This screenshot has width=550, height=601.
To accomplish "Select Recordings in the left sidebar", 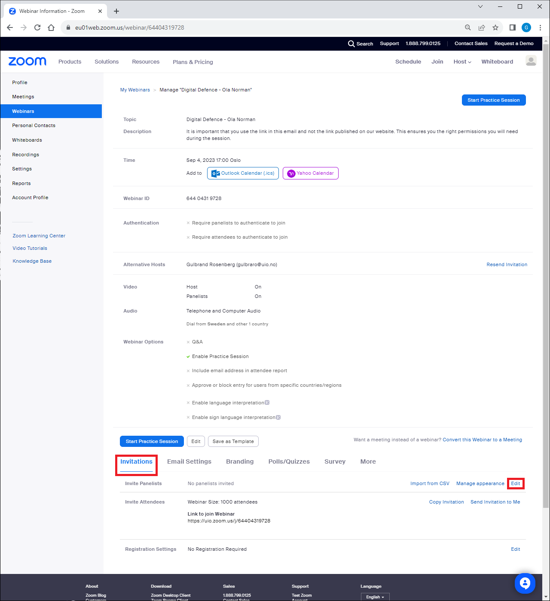I will click(26, 155).
